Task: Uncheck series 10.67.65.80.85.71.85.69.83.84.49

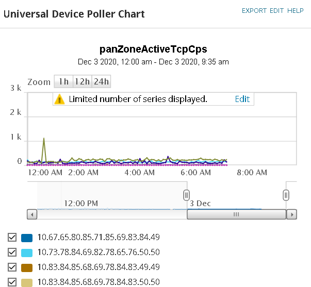Action: (12, 238)
